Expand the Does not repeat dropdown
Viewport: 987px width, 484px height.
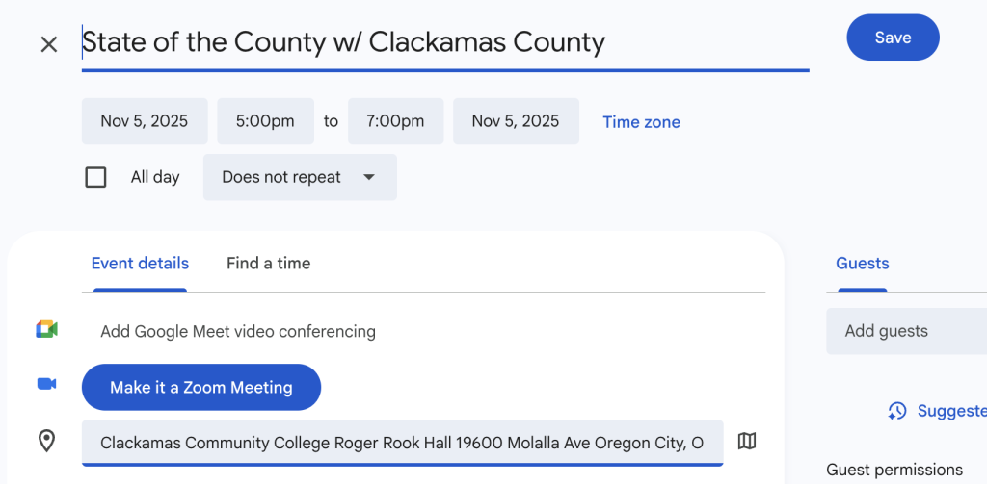coord(299,177)
